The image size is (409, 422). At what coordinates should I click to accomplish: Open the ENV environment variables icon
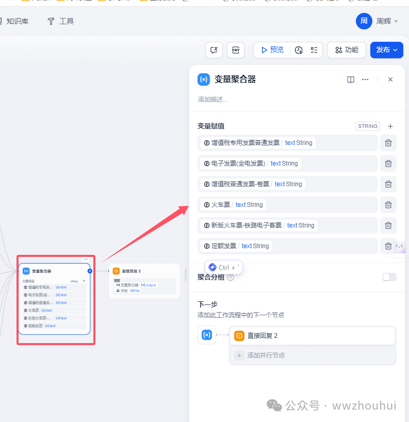(236, 50)
